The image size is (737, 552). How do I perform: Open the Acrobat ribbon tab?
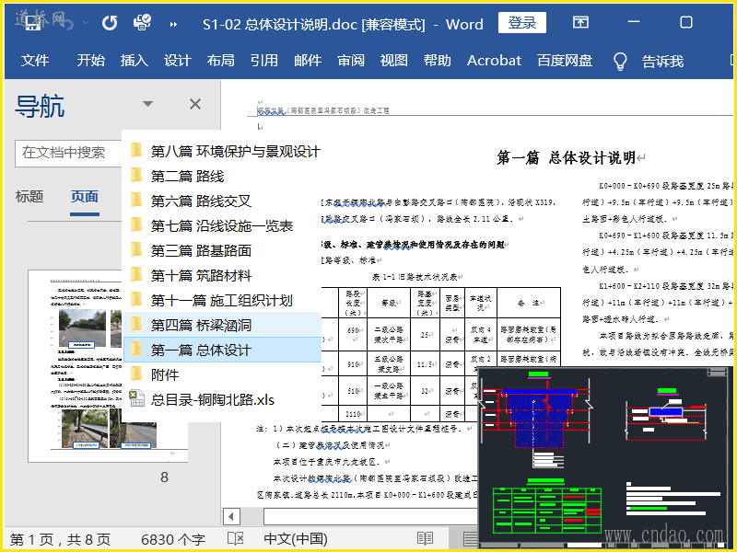coord(494,61)
